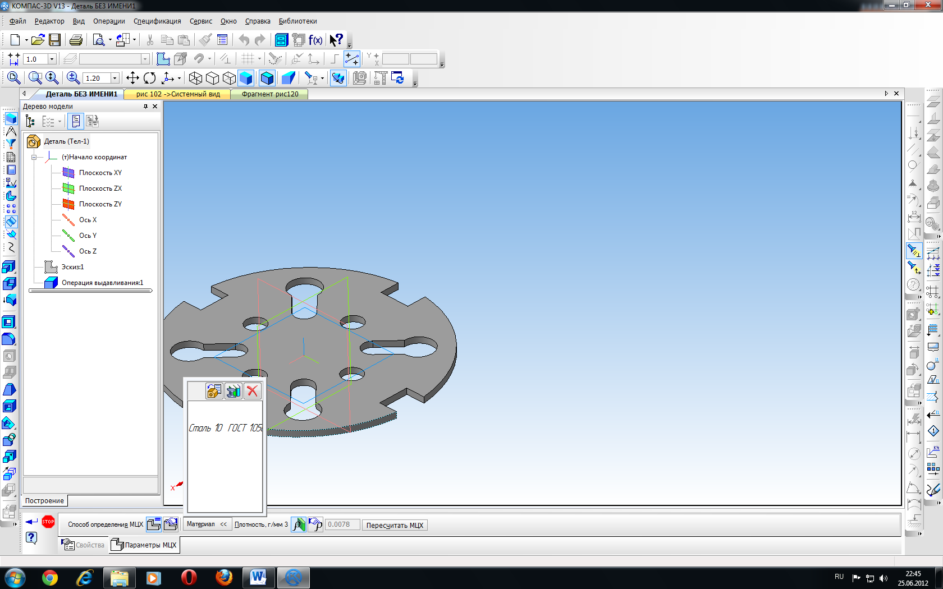Toggle model tree structure display icon

click(30, 121)
